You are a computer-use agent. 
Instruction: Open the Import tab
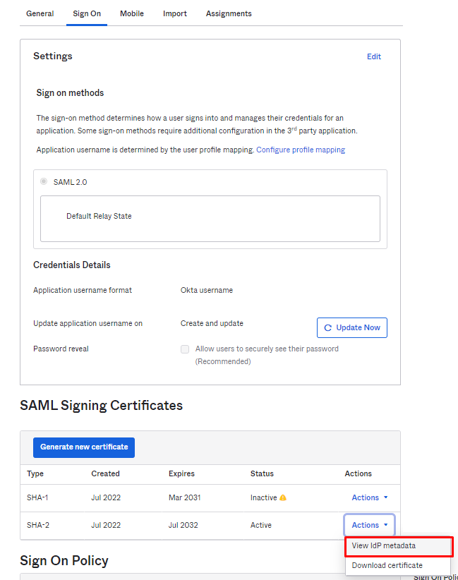coord(175,13)
